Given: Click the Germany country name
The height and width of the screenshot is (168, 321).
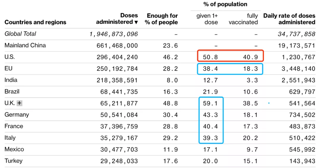Looking at the screenshot, I should (x=17, y=115).
